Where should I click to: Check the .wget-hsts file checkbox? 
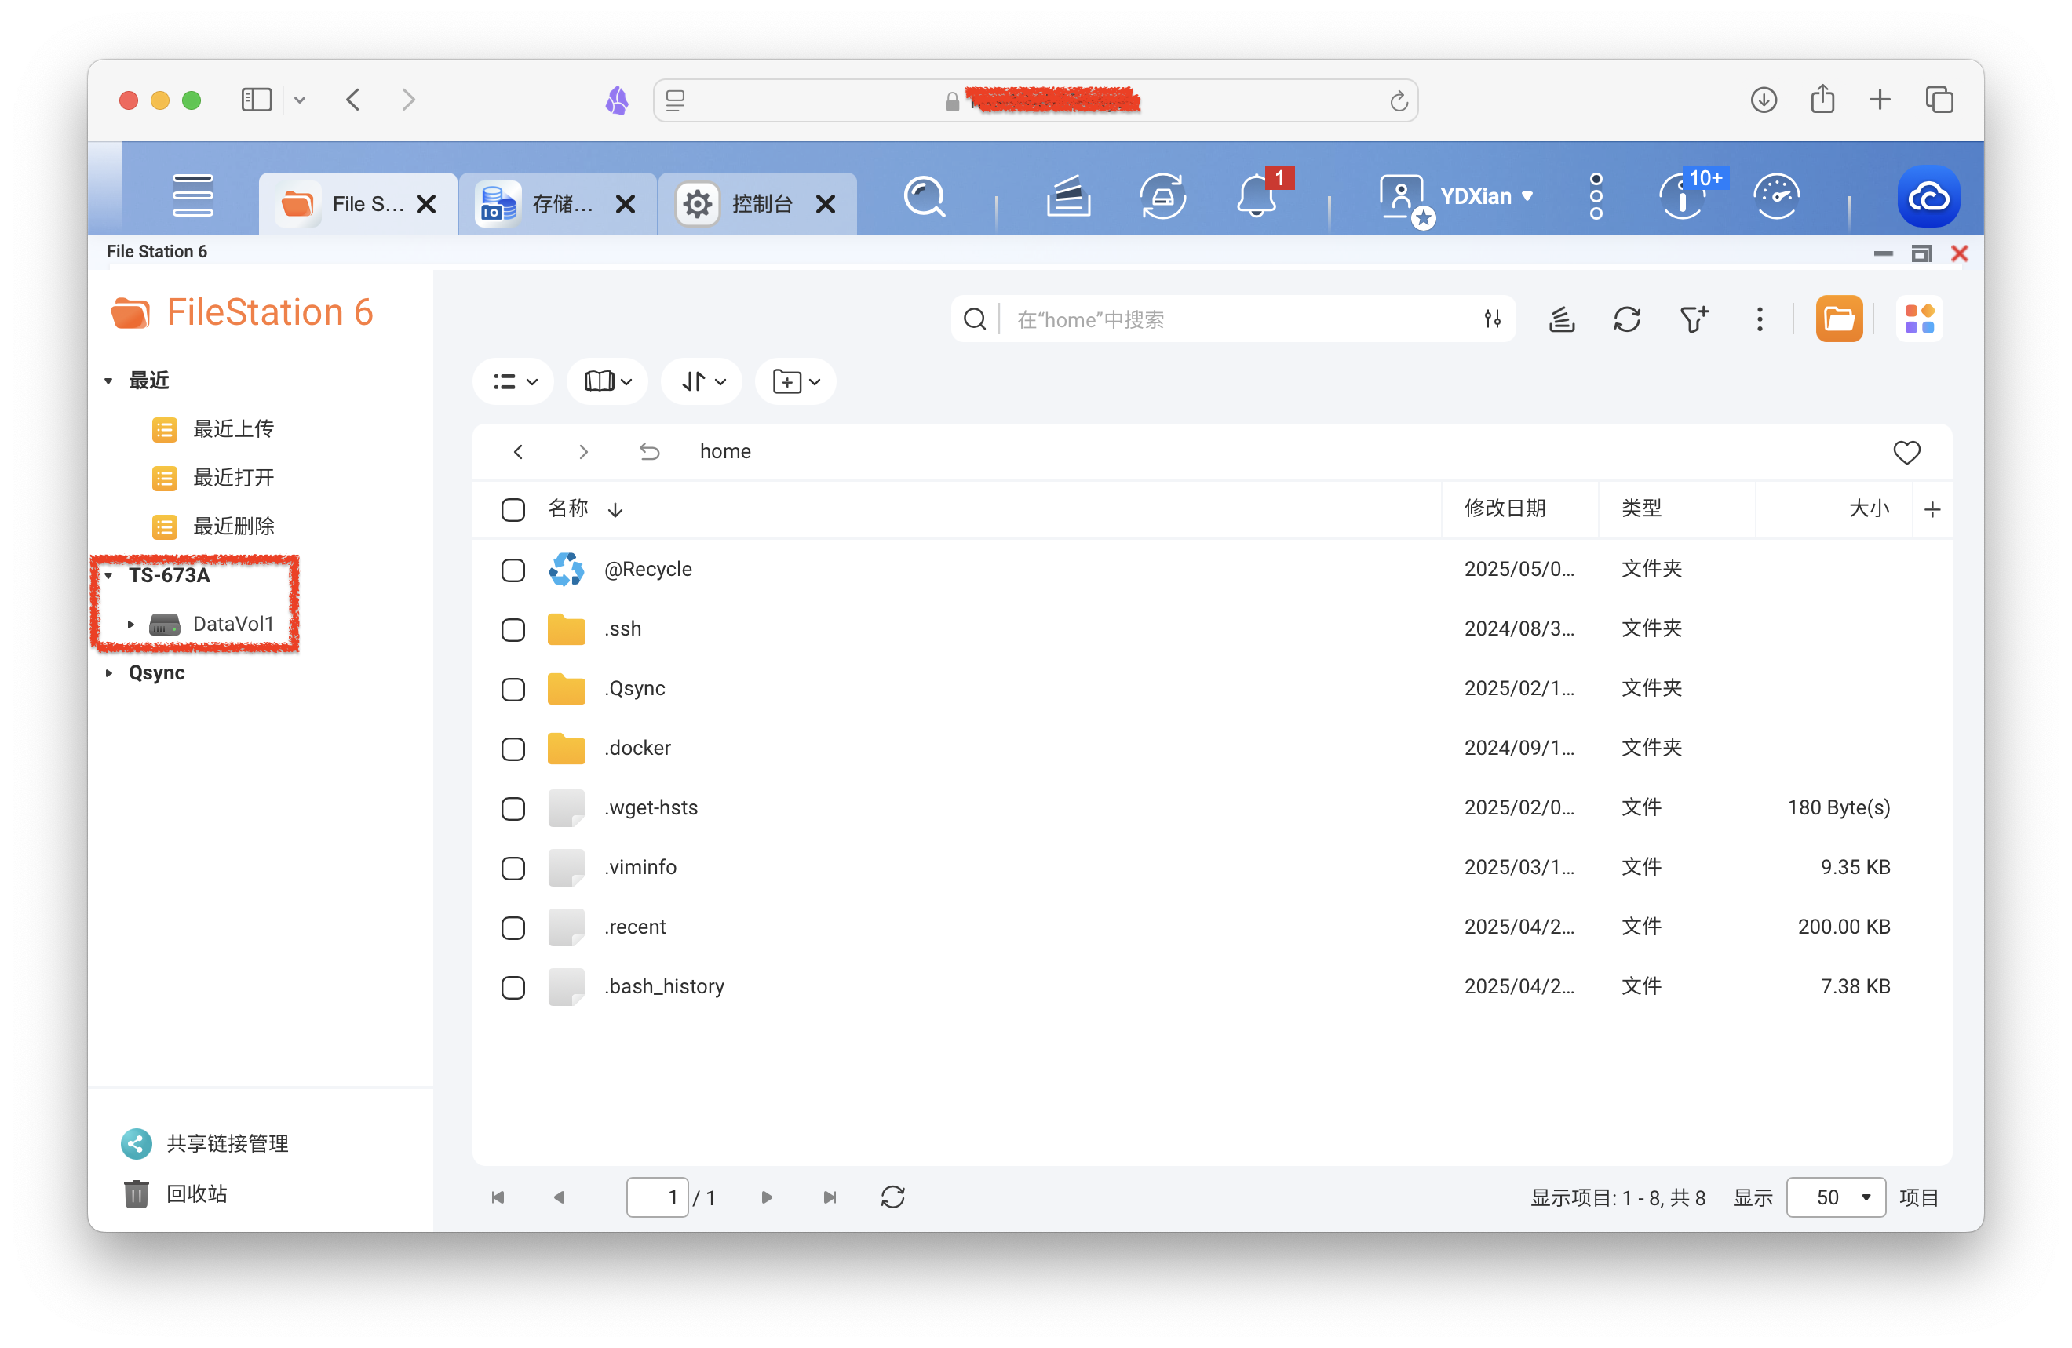pyautogui.click(x=513, y=808)
